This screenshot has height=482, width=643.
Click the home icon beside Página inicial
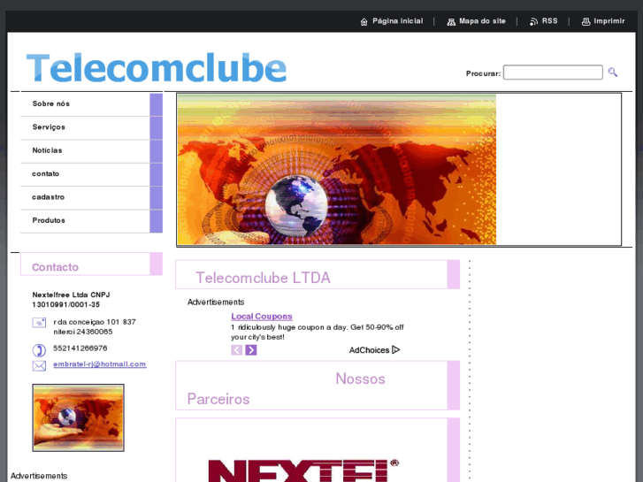click(x=364, y=22)
